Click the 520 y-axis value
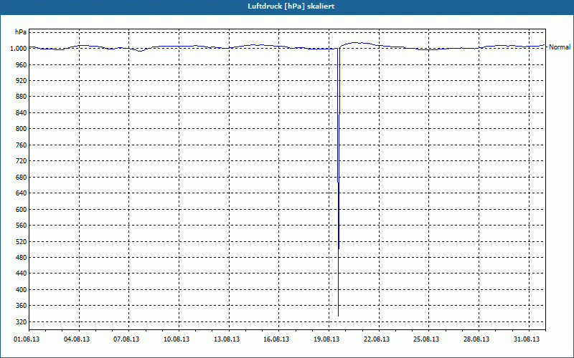Viewport: 574px width, 358px height. click(x=21, y=241)
